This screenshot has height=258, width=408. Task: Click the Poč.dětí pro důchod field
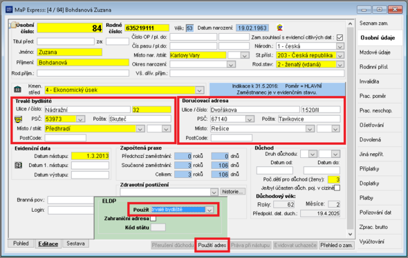334,179
